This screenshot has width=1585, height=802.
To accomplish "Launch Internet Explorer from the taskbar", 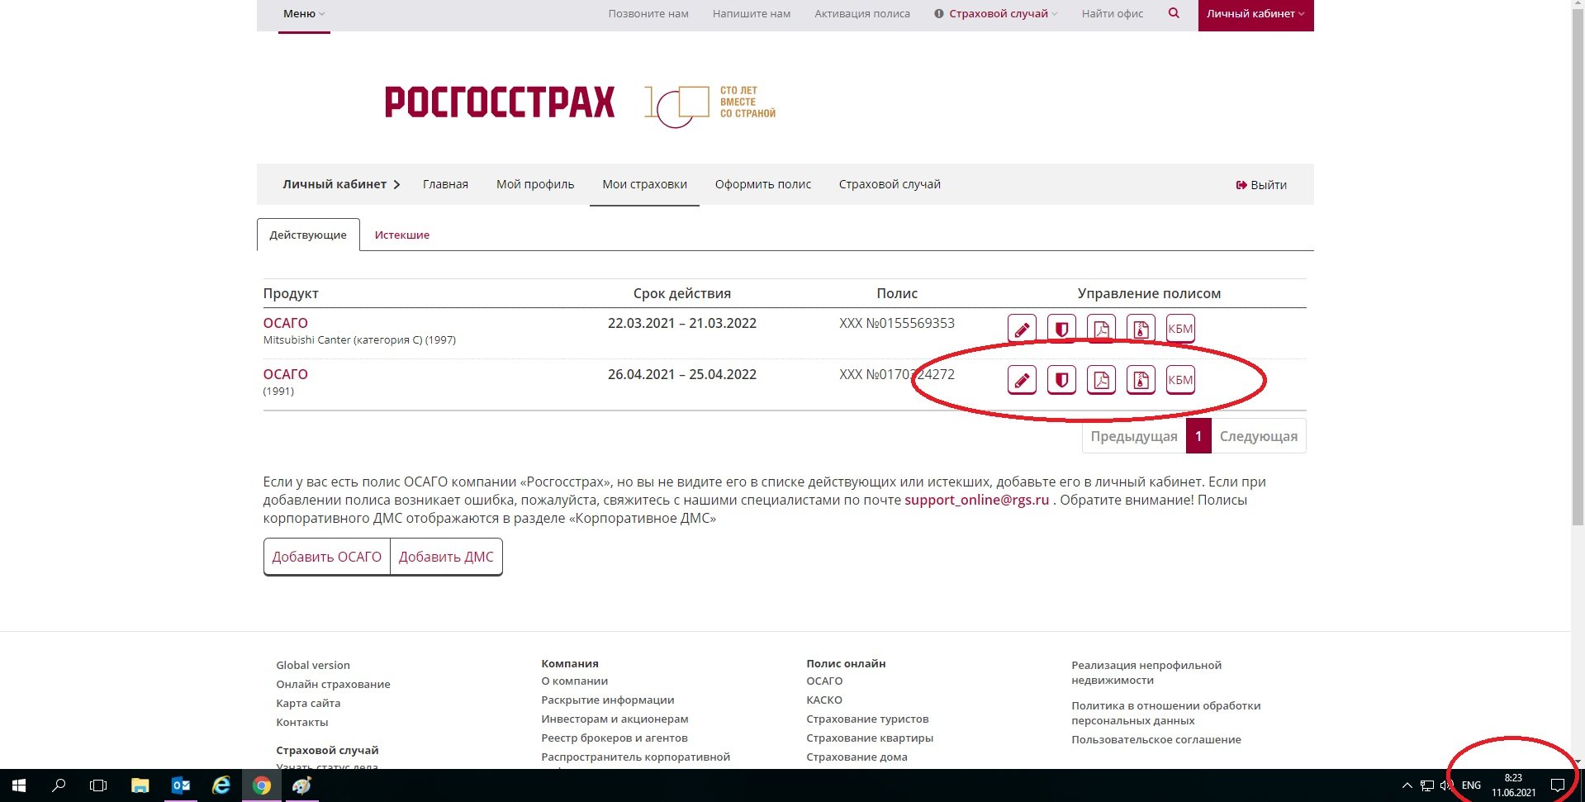I will pos(221,785).
